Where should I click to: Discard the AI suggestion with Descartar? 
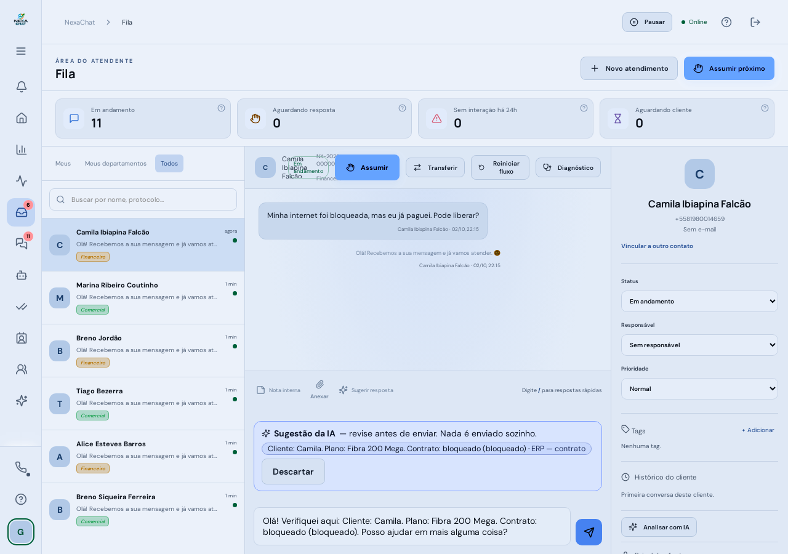tap(293, 472)
